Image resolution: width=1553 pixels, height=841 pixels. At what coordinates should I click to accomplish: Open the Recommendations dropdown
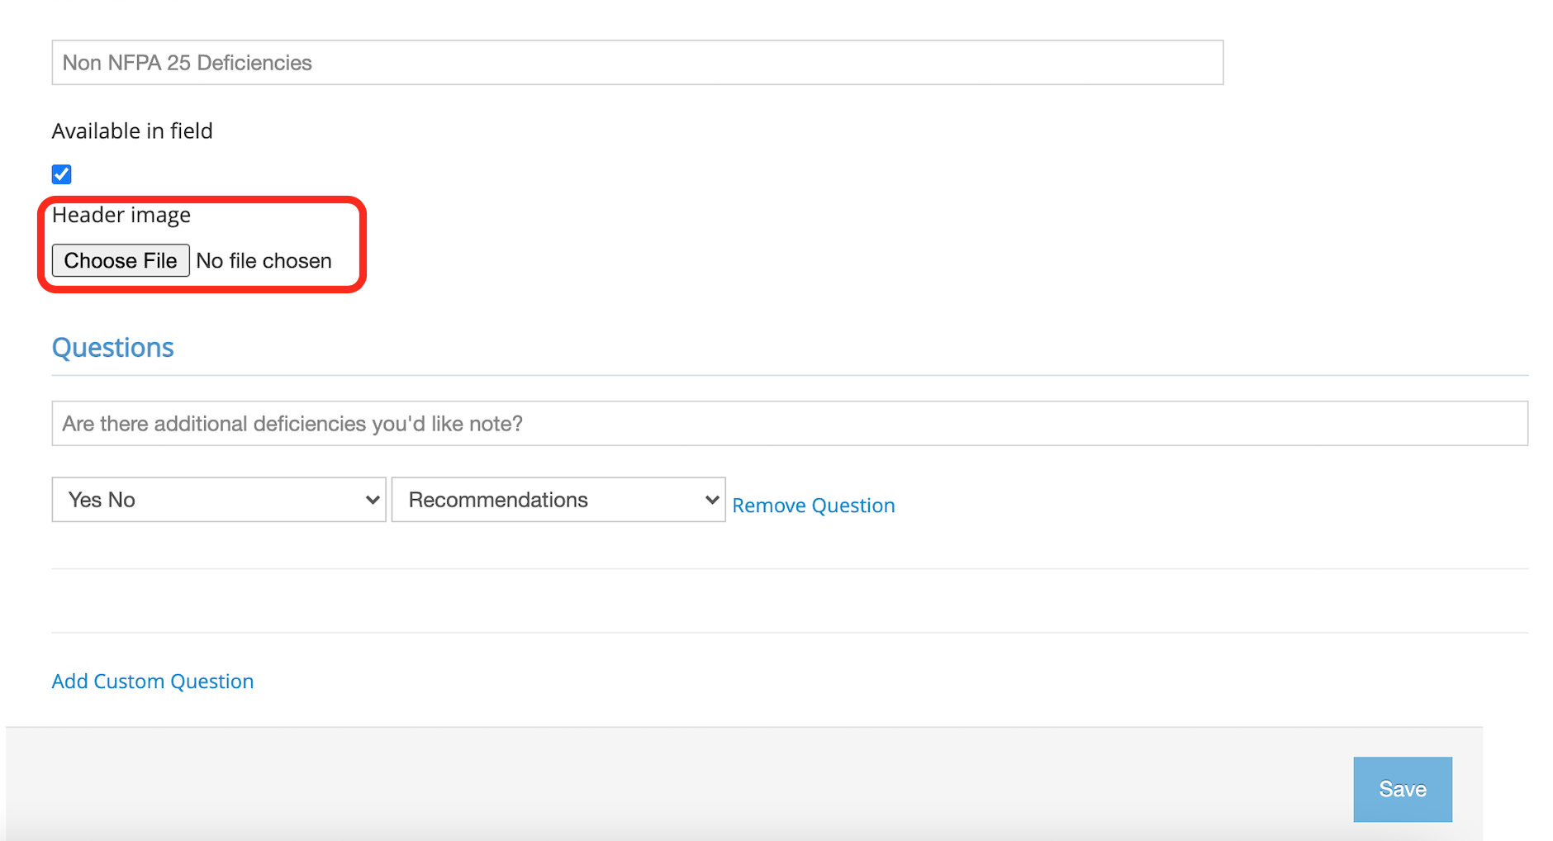(x=558, y=500)
